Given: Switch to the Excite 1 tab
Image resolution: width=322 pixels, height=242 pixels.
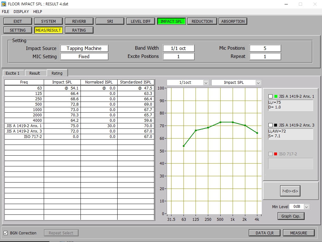Looking at the screenshot, I should click(13, 73).
